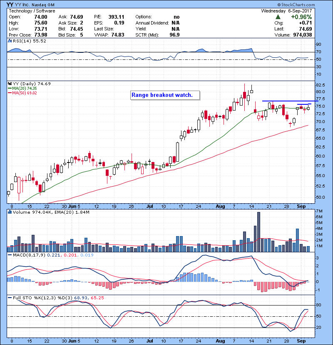
Task: Click the Technology / Software sector text
Action: coord(32,11)
